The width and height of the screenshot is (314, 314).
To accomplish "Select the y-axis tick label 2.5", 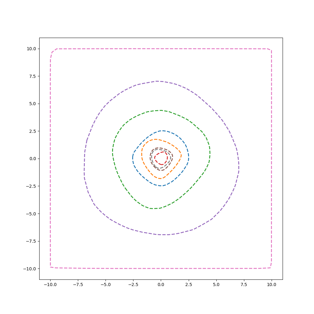I will (33, 131).
